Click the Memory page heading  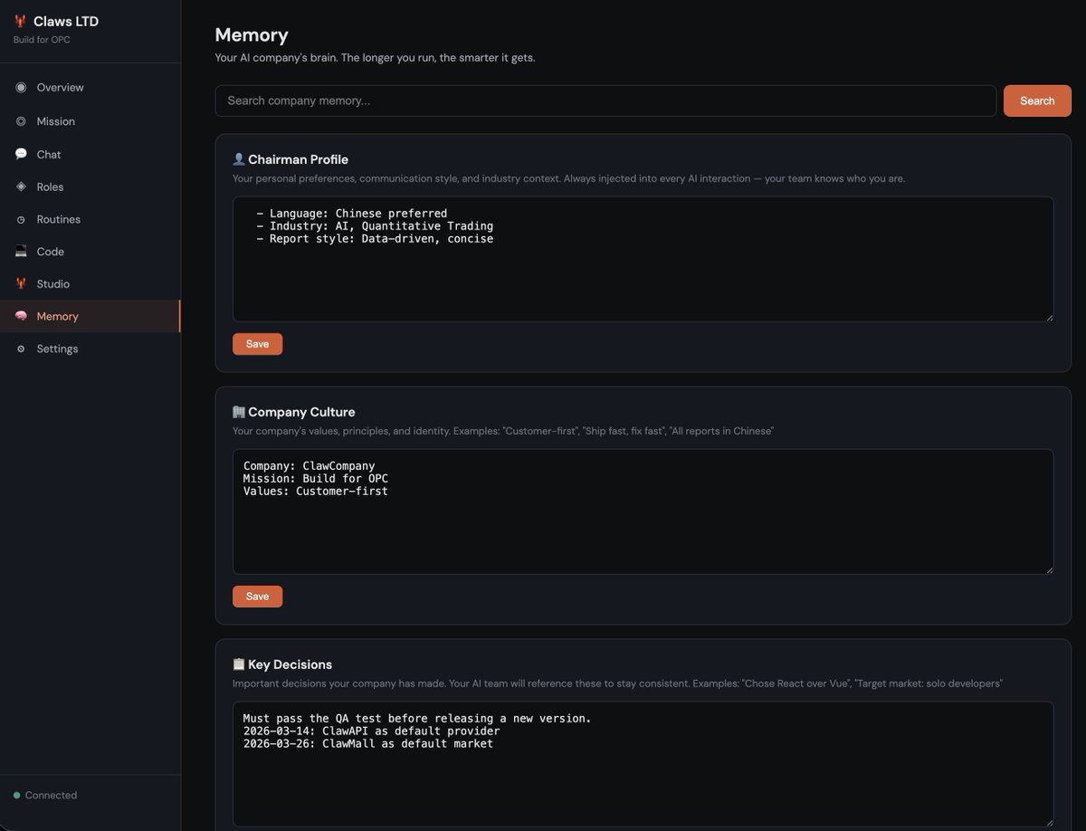tap(252, 34)
